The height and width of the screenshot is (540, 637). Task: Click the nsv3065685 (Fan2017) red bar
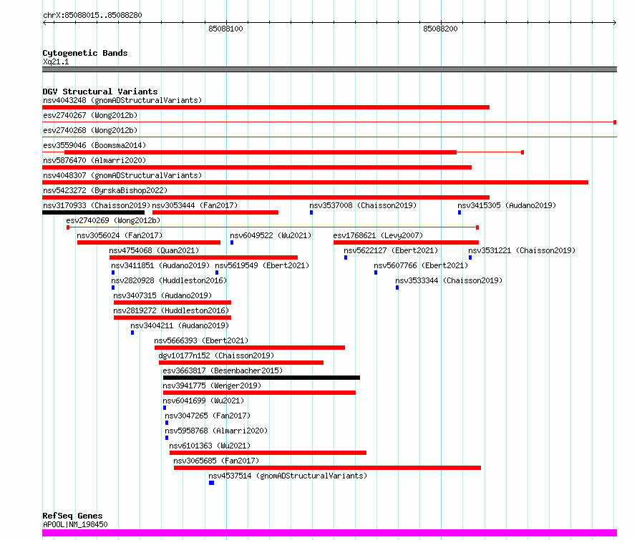click(327, 468)
